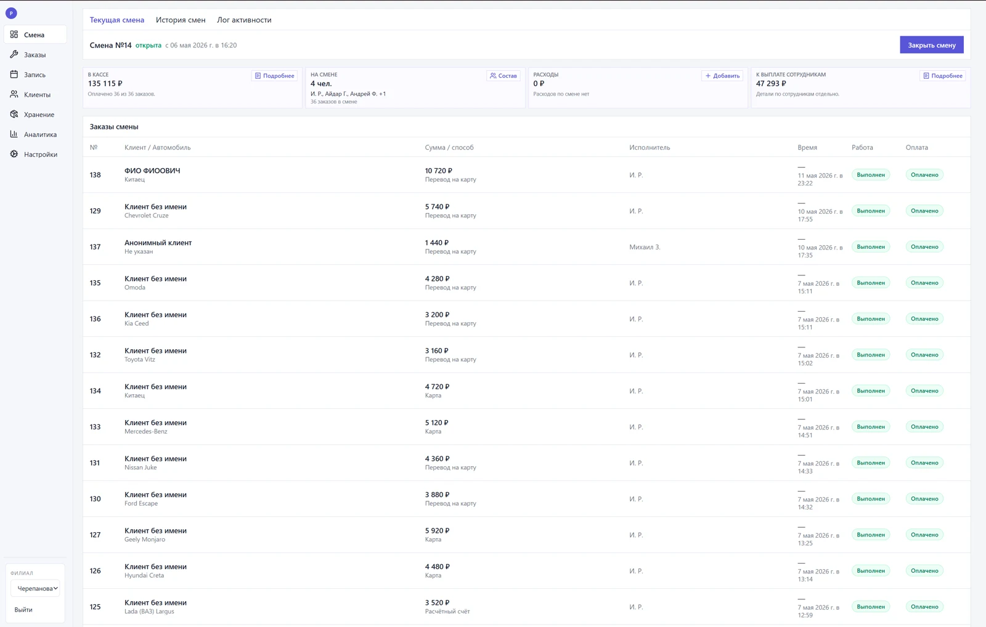Open Хранение in the sidebar
This screenshot has height=627, width=986.
point(35,115)
